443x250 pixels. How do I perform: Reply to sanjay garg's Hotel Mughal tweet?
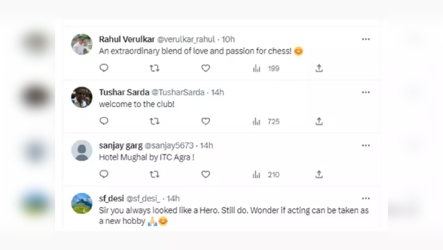click(104, 174)
